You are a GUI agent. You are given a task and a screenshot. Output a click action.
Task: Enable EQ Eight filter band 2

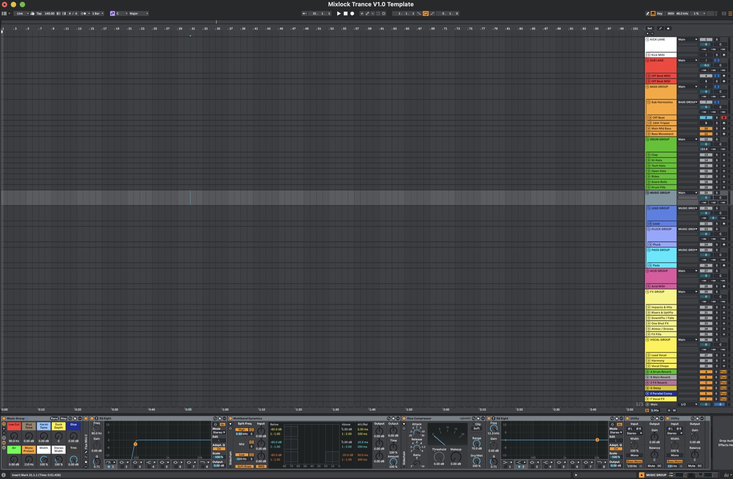point(122,467)
